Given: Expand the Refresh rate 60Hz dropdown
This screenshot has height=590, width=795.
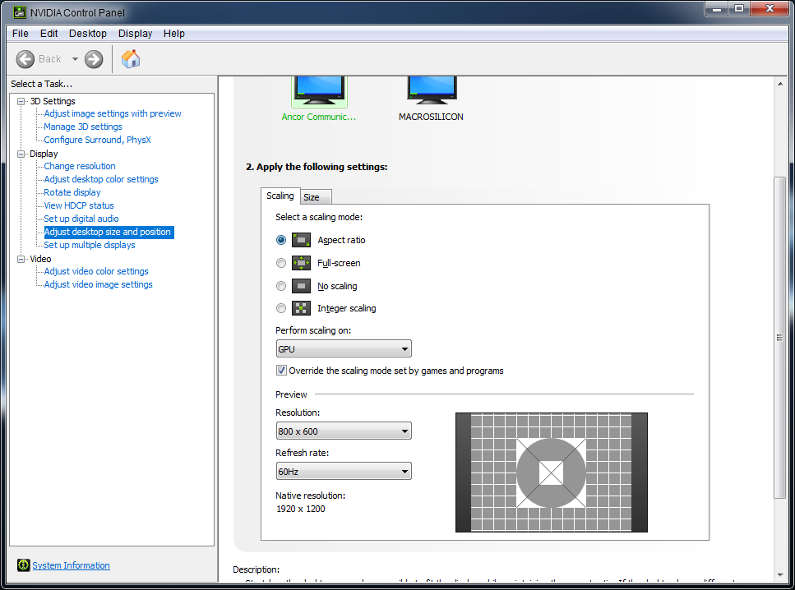Looking at the screenshot, I should coord(344,472).
